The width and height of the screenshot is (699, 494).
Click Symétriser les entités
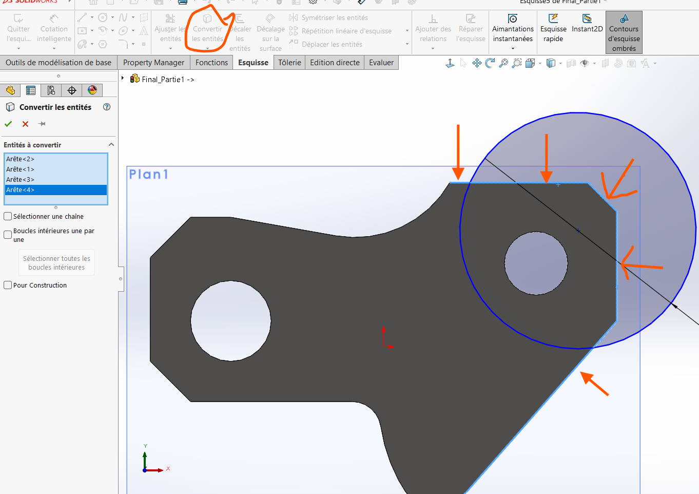(x=328, y=17)
